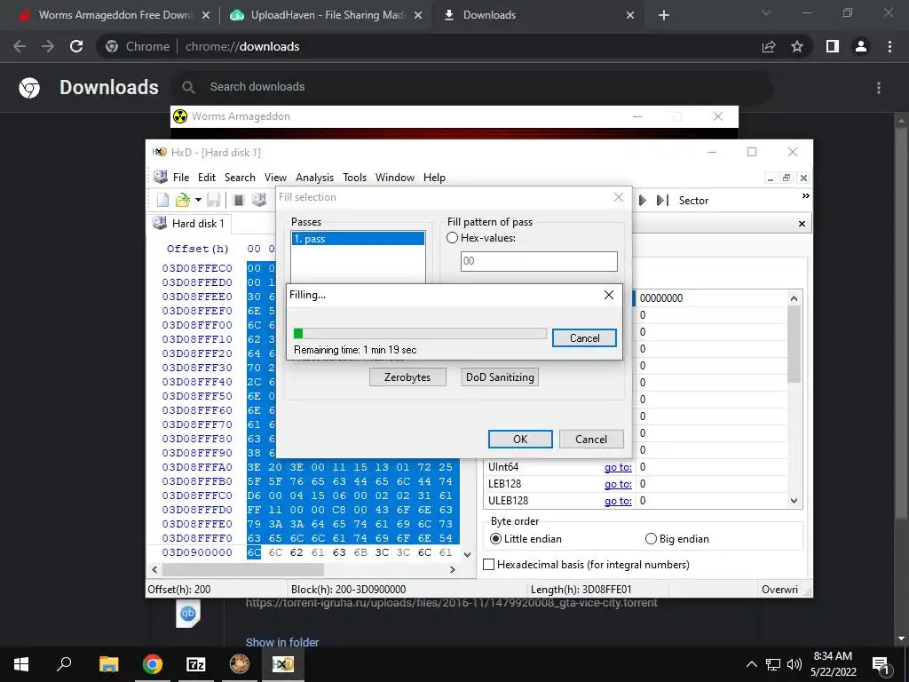
Task: Click the DoD Sanitizing button
Action: tap(500, 377)
